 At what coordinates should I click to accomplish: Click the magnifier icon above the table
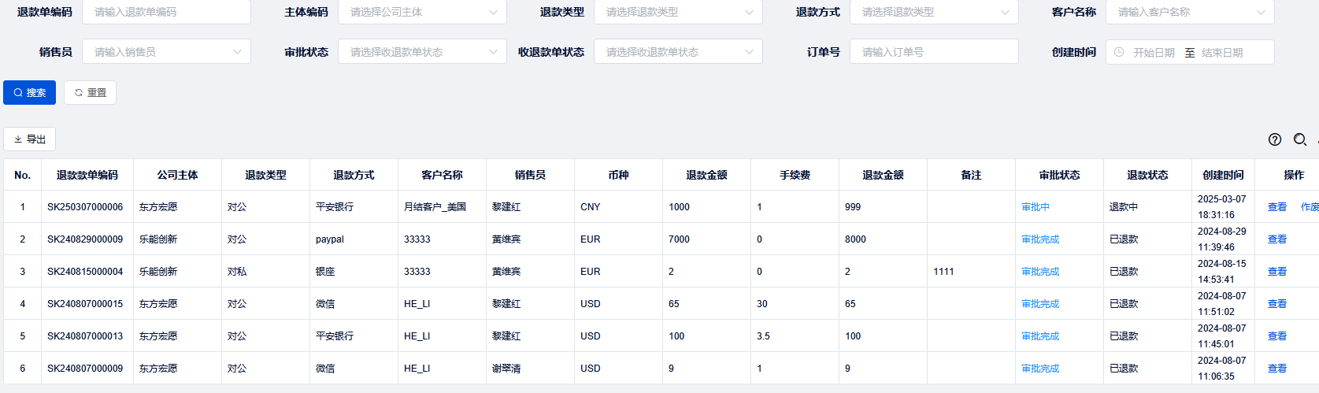coord(1300,139)
